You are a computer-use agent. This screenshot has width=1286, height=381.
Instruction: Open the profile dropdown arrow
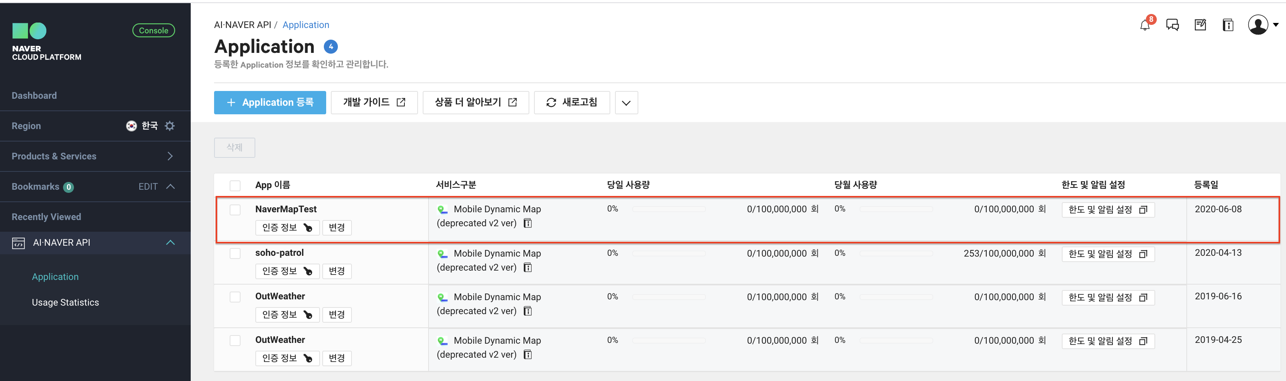point(1275,25)
